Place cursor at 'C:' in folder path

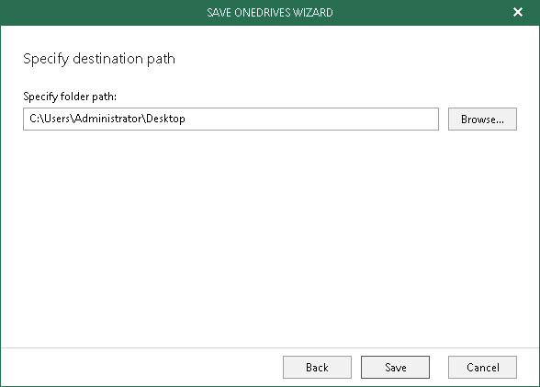tap(35, 119)
